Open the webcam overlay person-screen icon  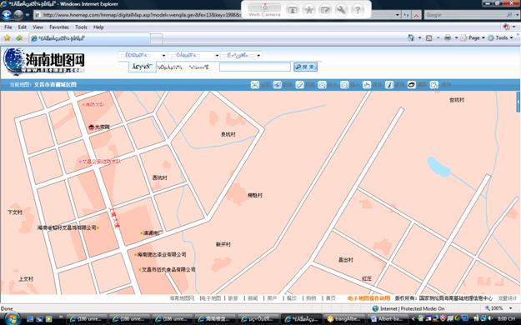(x=293, y=10)
